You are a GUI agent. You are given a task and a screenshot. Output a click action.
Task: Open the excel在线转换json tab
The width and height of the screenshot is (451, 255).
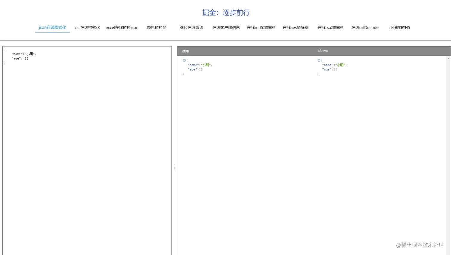click(x=122, y=27)
